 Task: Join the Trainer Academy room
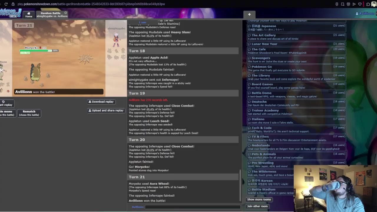(x=296, y=112)
